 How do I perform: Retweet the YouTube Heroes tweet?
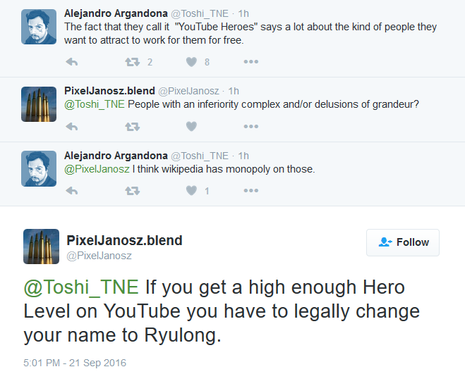[x=132, y=62]
